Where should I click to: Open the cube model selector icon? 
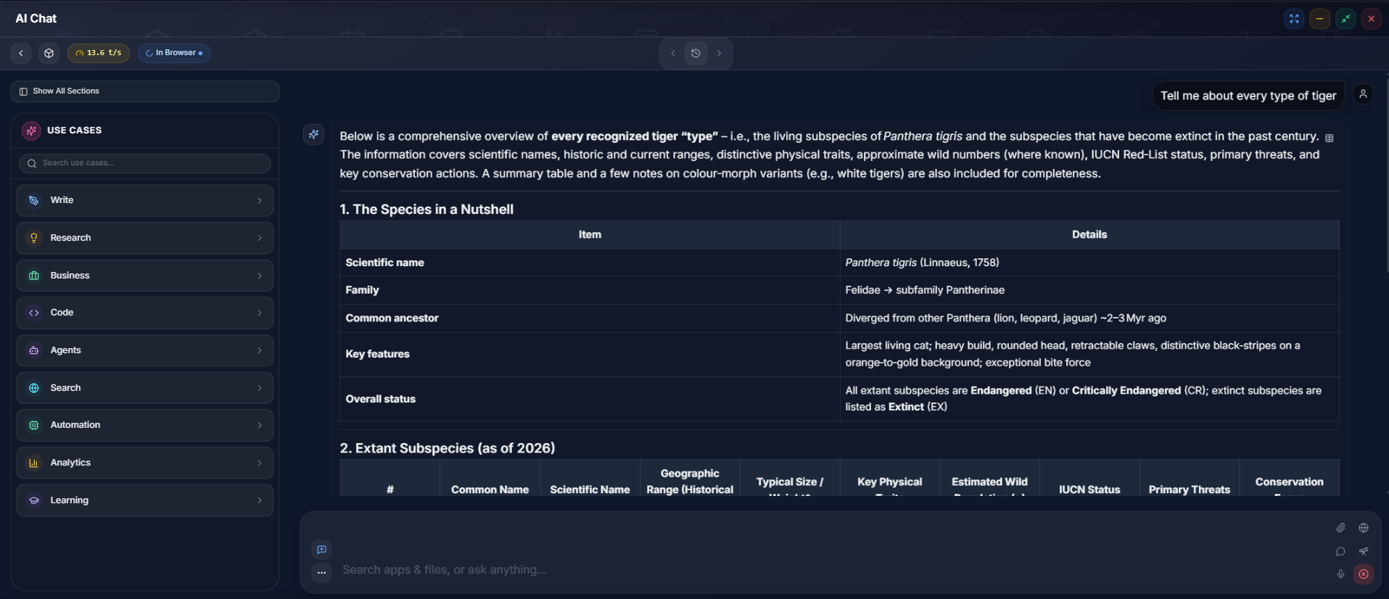[49, 53]
